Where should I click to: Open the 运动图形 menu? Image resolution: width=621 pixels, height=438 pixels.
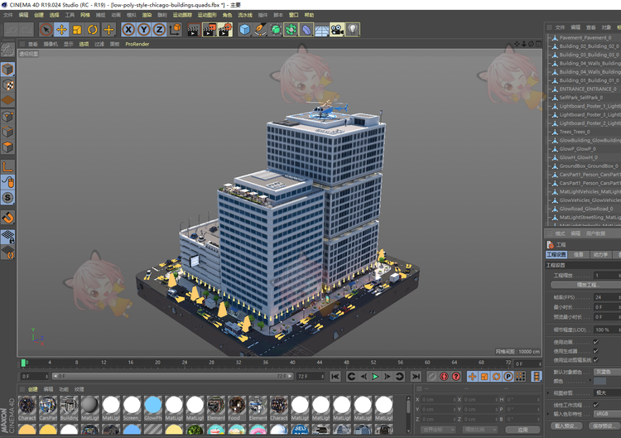click(207, 15)
